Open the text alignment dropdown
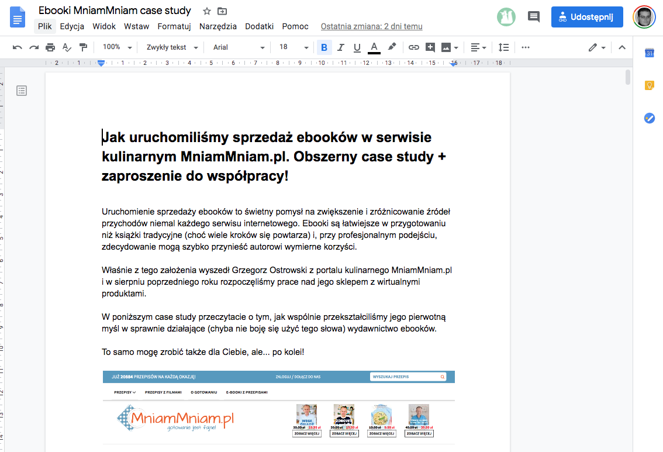This screenshot has width=663, height=452. 478,47
